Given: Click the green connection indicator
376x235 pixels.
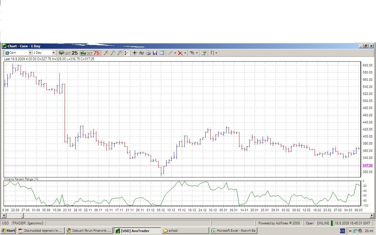Looking at the screenshot, I should [332, 223].
